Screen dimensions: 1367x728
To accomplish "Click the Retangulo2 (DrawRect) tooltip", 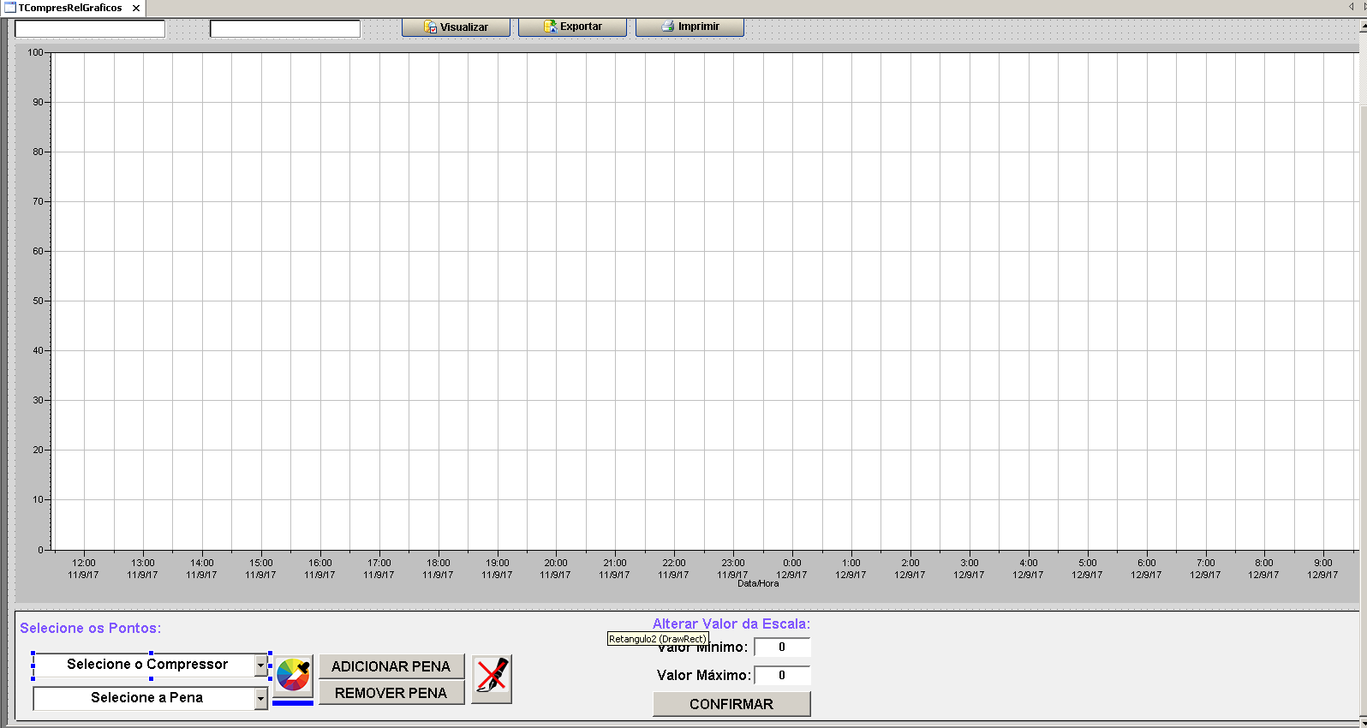I will point(658,639).
